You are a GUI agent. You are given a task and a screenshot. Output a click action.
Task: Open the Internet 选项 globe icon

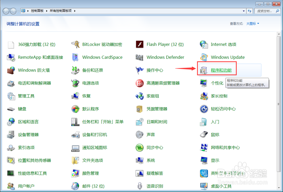click(204, 45)
